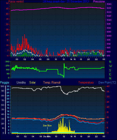This screenshot has height=140, width=117.
Task: Click the green S compass letter
Action: [x=110, y=70]
